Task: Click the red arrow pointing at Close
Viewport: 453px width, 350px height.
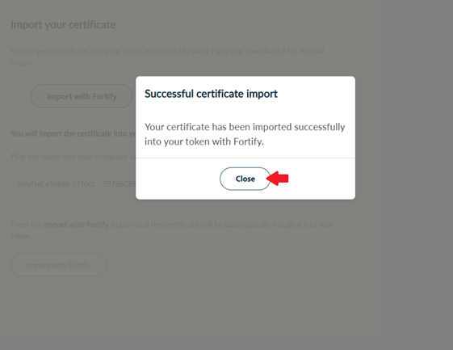Action: (x=278, y=178)
